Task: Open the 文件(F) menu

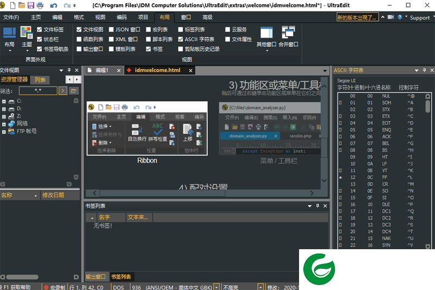Action: pos(11,17)
